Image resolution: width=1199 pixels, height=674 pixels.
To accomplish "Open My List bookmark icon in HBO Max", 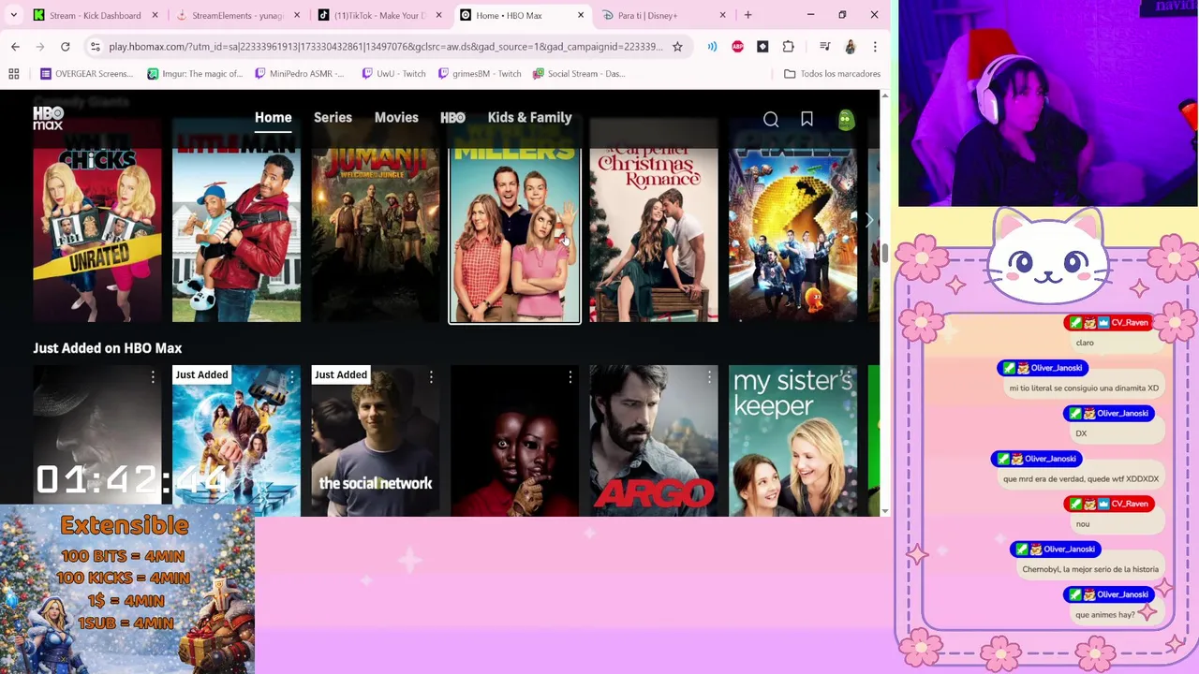I will point(807,119).
